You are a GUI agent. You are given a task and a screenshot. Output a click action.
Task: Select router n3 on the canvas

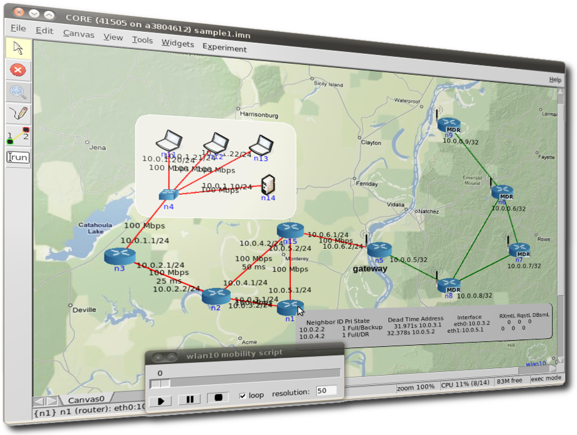(119, 255)
